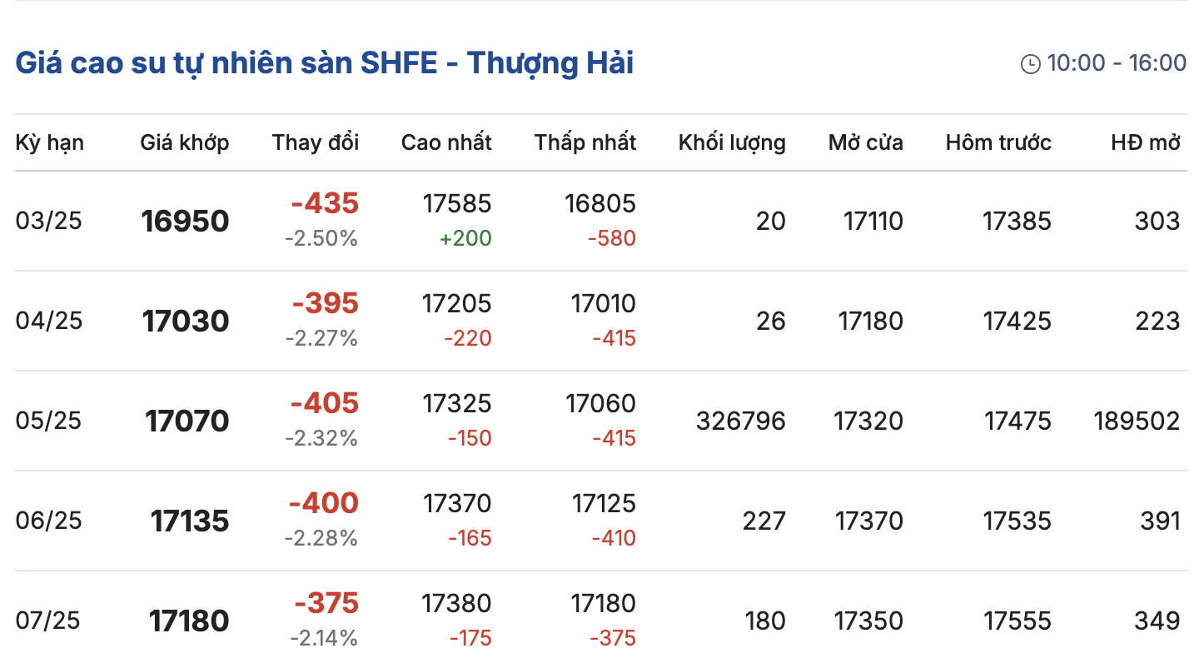Click the open interest value 189502

(1137, 421)
